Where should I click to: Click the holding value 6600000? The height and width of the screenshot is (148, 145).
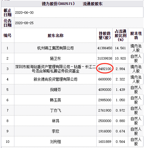pos(105,79)
